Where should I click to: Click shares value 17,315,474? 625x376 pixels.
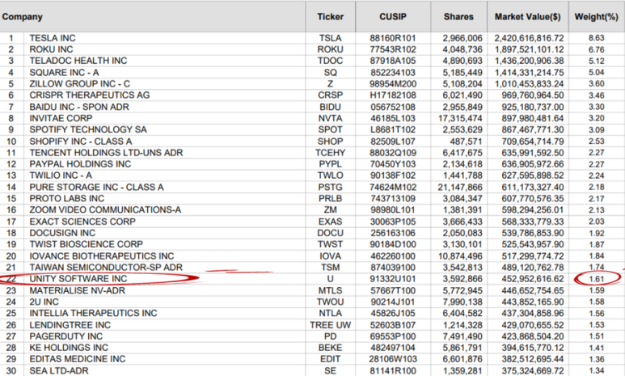(460, 118)
